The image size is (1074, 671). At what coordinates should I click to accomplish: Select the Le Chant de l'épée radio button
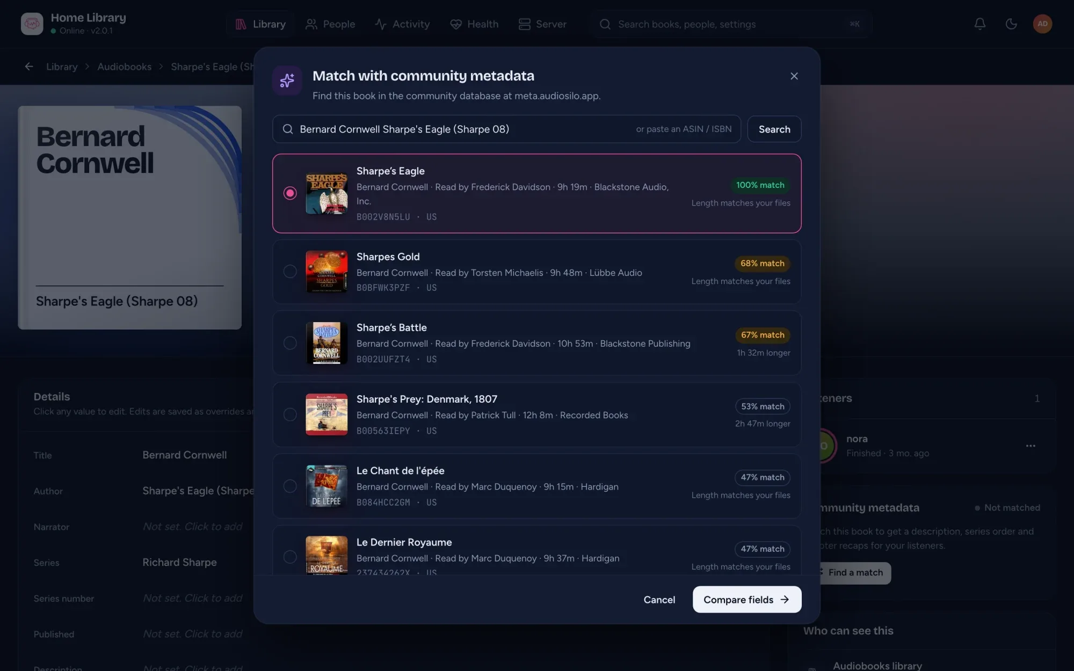pyautogui.click(x=290, y=486)
